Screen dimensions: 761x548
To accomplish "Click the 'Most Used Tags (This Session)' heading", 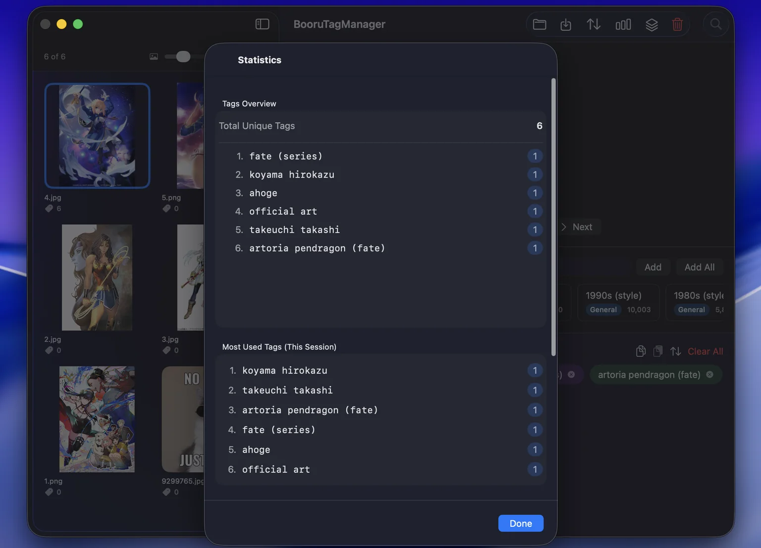I will tap(279, 347).
